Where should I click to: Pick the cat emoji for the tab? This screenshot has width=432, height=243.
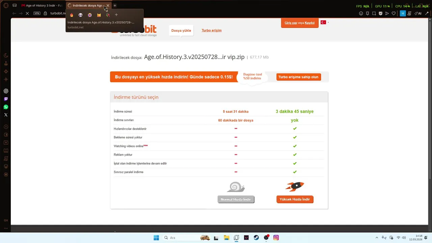[x=99, y=15]
